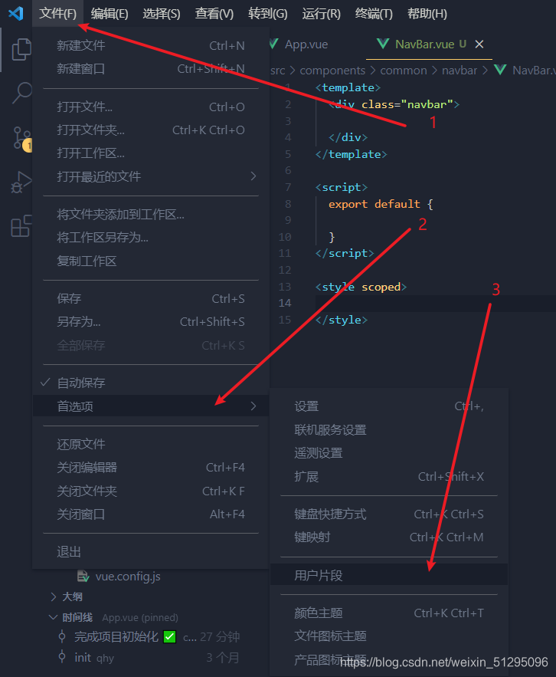Choose 关闭文件夹 menu entry
556x677 pixels.
pos(151,491)
